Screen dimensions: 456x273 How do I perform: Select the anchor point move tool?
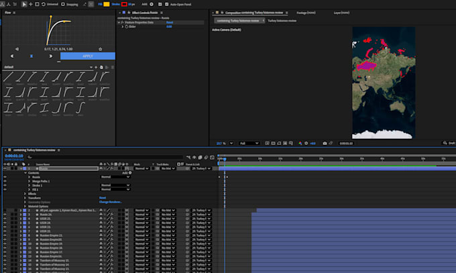31,4
